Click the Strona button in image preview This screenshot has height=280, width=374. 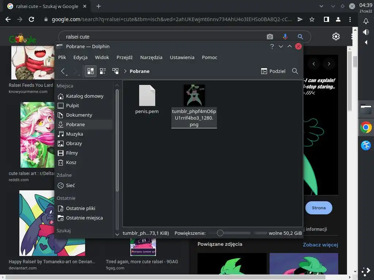click(318, 208)
